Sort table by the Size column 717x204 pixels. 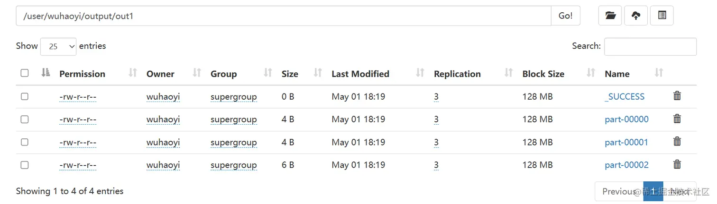point(290,74)
